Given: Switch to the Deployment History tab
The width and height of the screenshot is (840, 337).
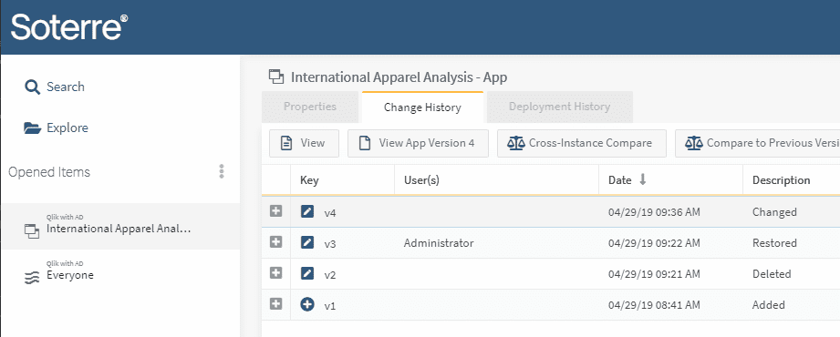Looking at the screenshot, I should (x=559, y=107).
